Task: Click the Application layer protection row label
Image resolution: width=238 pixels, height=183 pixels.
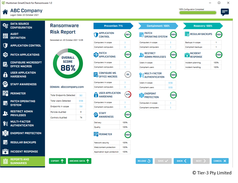Action: (106, 152)
